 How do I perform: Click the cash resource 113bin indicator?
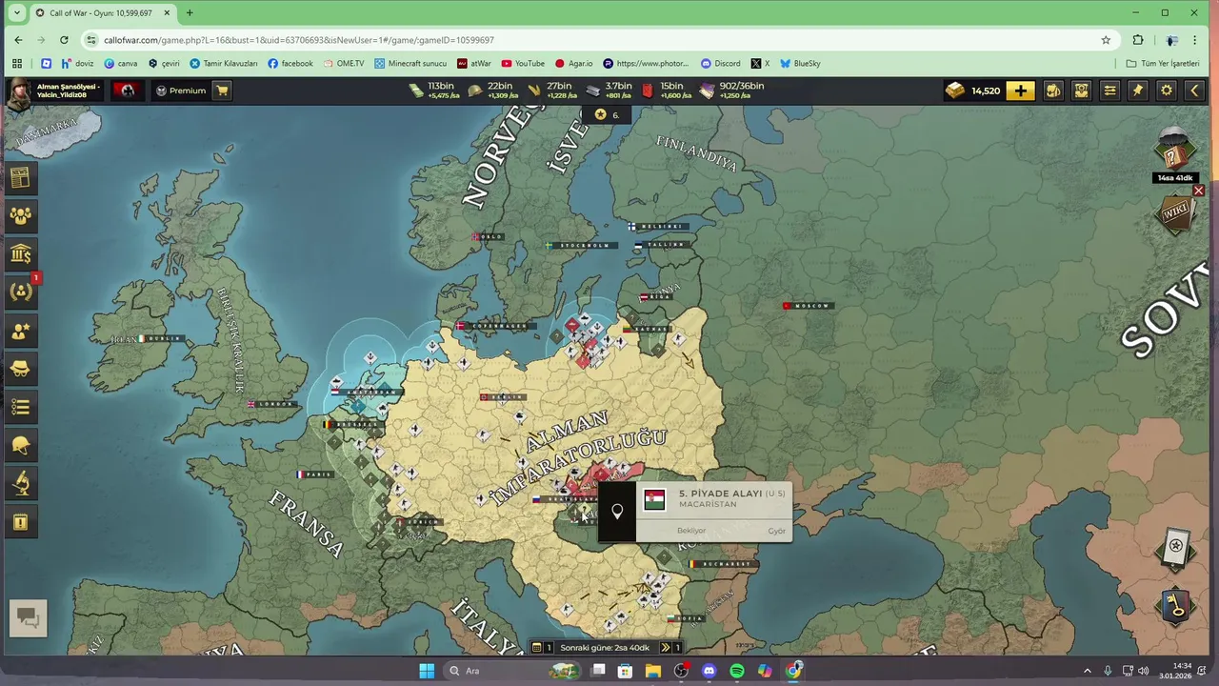pyautogui.click(x=435, y=91)
